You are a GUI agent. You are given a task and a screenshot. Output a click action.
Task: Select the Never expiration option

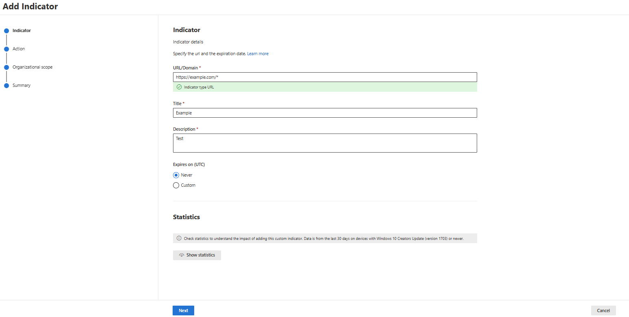click(176, 175)
